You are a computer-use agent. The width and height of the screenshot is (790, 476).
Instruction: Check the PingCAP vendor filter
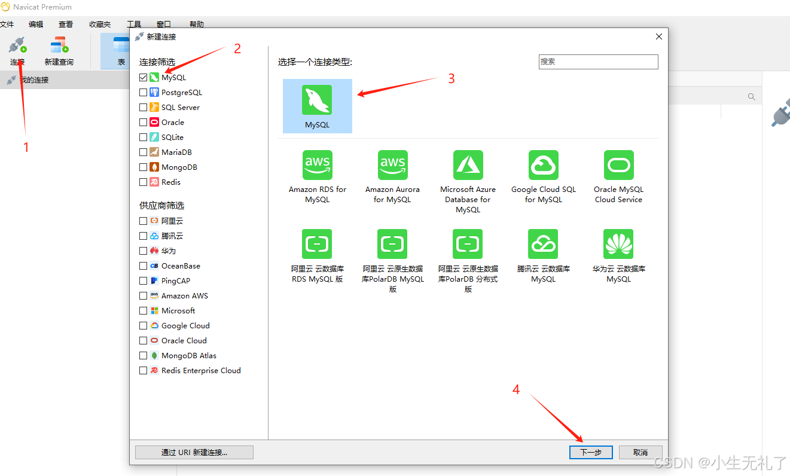(143, 281)
